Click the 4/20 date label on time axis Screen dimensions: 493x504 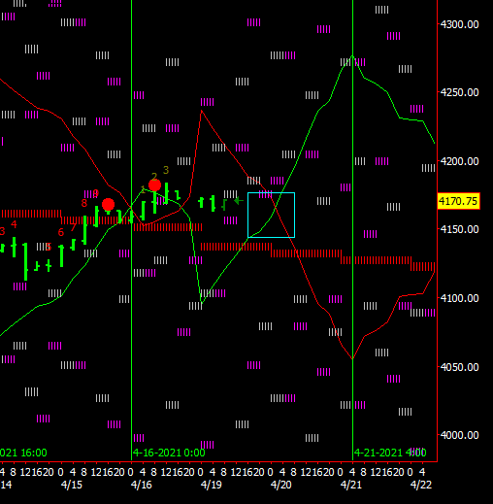click(x=281, y=485)
